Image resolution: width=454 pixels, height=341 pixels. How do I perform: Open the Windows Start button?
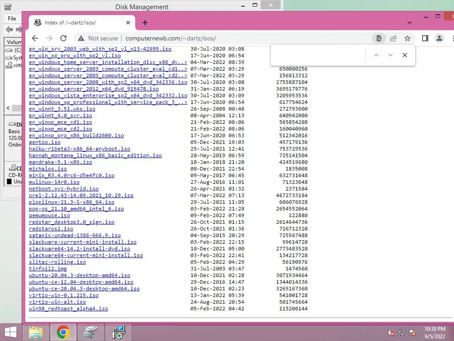pos(11,332)
